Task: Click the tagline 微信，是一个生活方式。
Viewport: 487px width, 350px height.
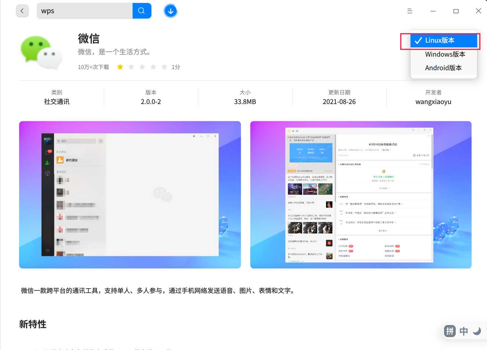Action: (115, 52)
